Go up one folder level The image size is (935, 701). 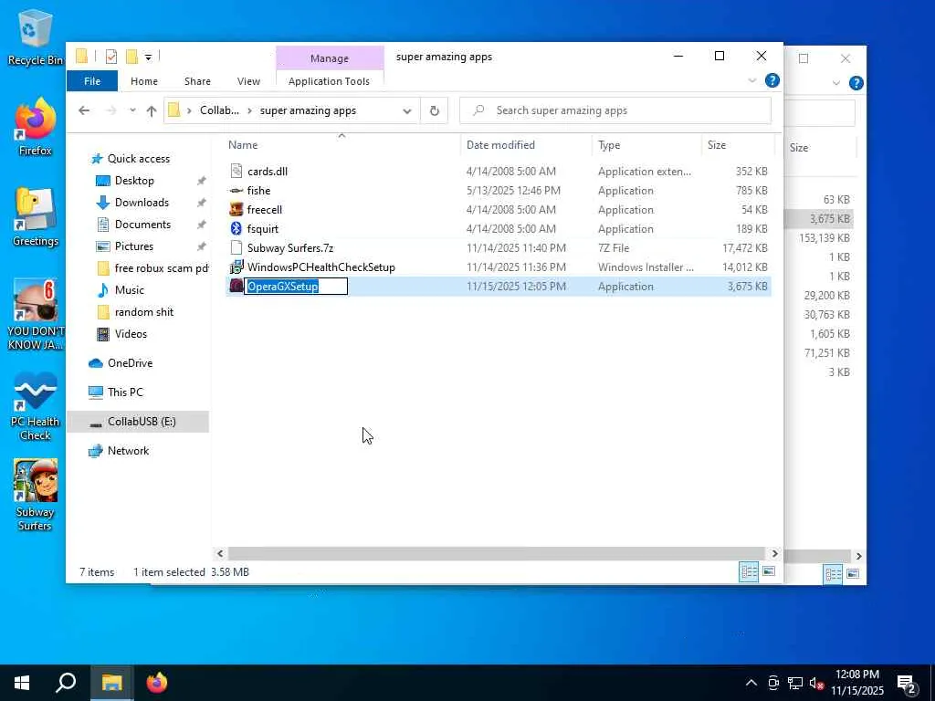tap(152, 110)
